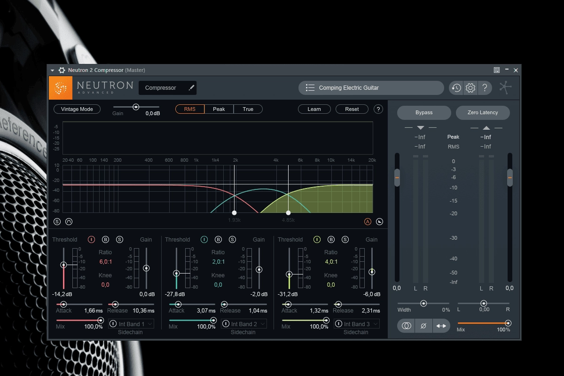Toggle spectrum solo S icon under graph
Image resolution: width=564 pixels, height=376 pixels.
coord(57,221)
